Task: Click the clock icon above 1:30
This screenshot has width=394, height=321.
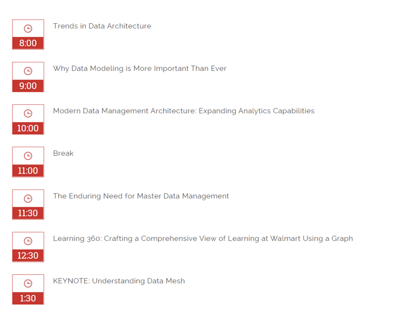Action: (x=28, y=284)
